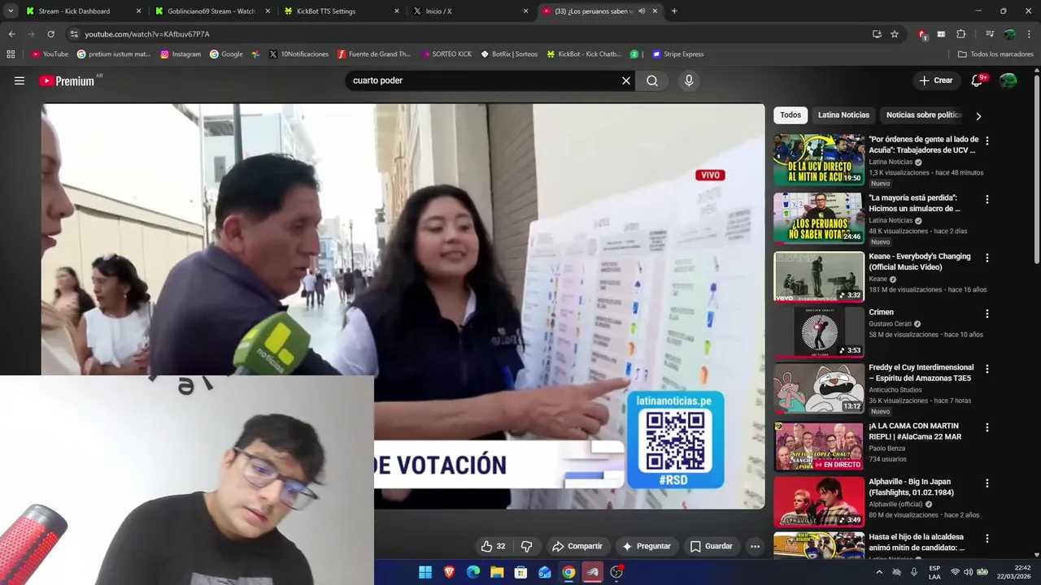Close the active YouTube tab
1041x585 pixels.
[655, 11]
